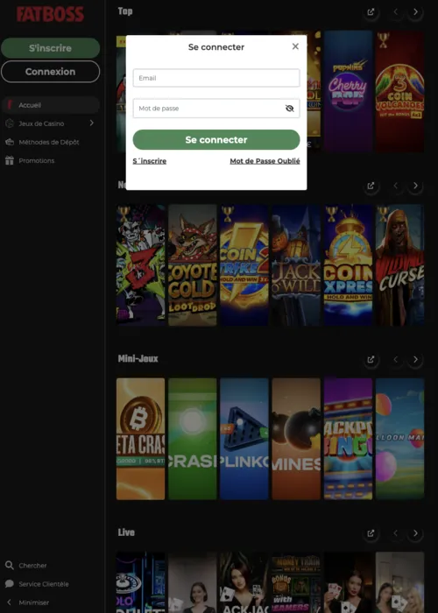The image size is (438, 613).
Task: Open Money Train live game thumbnail
Action: point(296,582)
